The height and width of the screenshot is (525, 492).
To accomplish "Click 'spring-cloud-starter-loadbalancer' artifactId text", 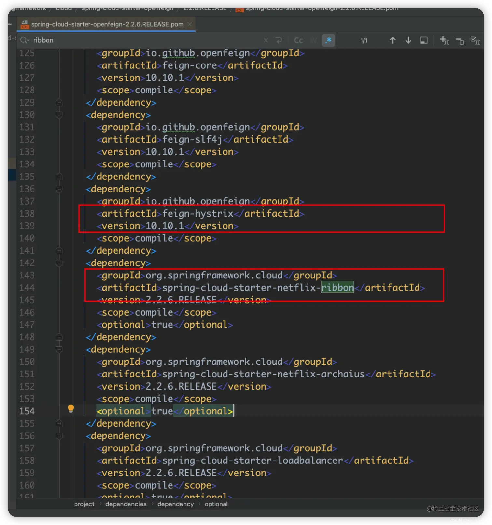I will (x=253, y=461).
